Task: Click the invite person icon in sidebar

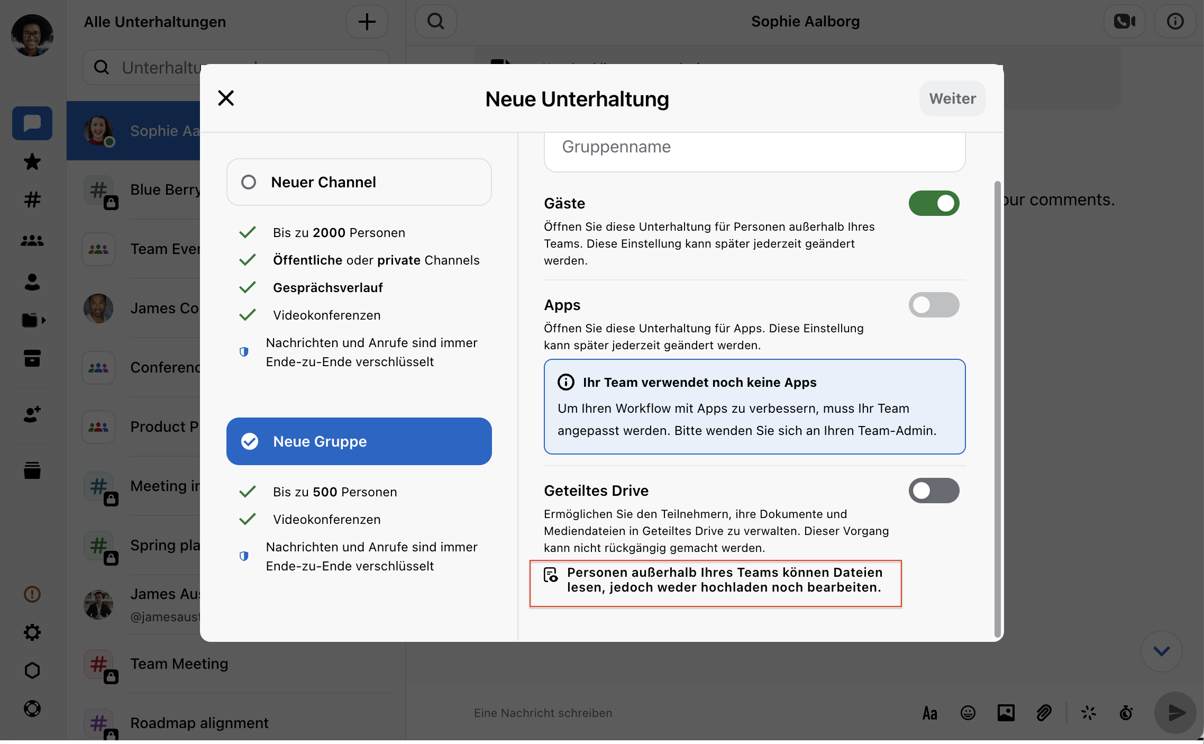Action: 32,414
